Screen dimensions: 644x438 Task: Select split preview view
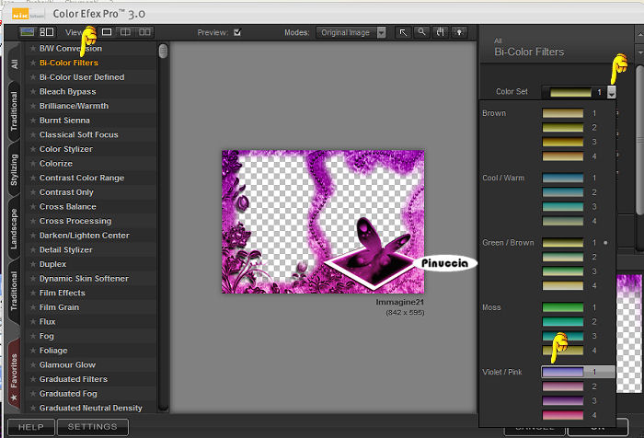(125, 32)
